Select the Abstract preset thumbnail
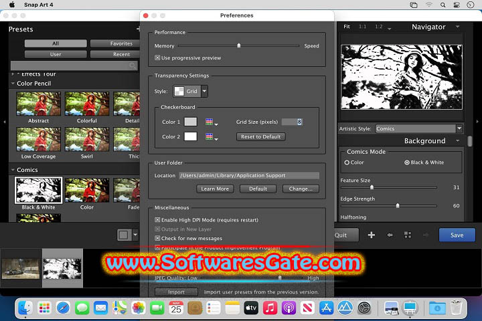Image resolution: width=482 pixels, height=321 pixels. [x=38, y=104]
